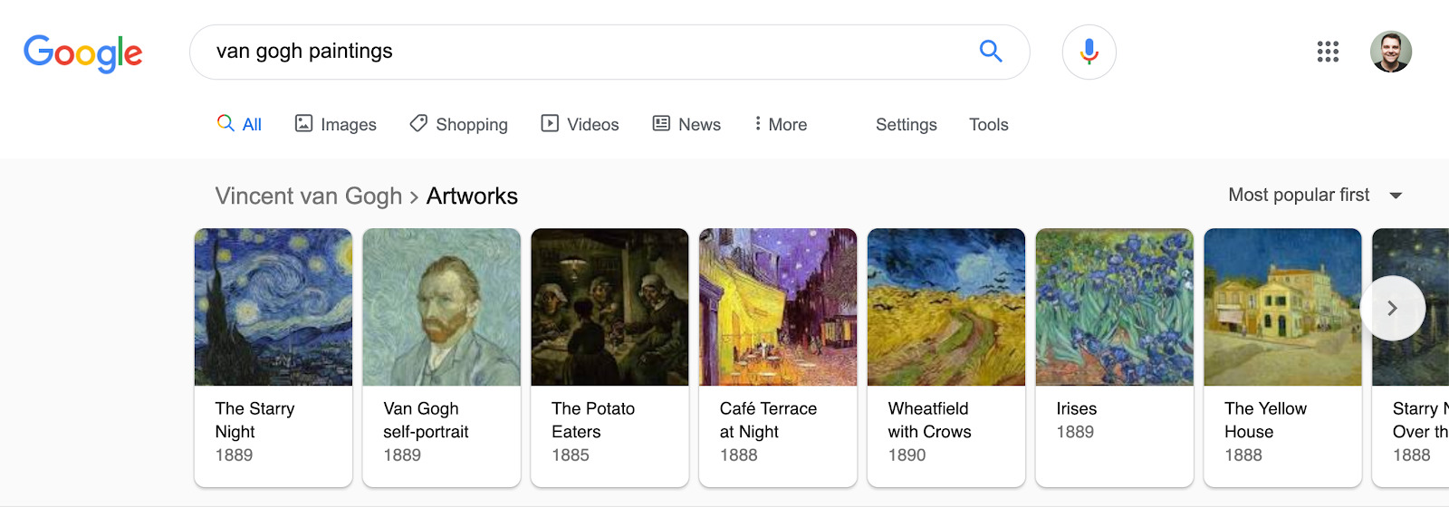Activate voice search microphone
This screenshot has height=507, width=1449.
pos(1089,52)
